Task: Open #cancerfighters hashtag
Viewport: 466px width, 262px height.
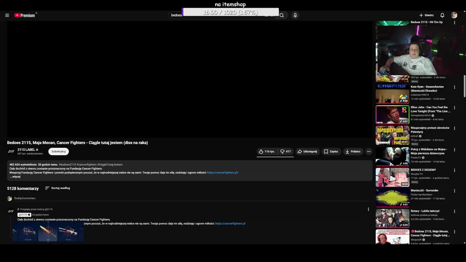Action: point(87,164)
